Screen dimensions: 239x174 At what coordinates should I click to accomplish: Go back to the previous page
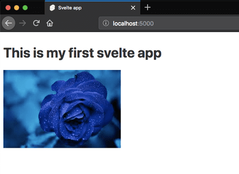pyautogui.click(x=9, y=23)
